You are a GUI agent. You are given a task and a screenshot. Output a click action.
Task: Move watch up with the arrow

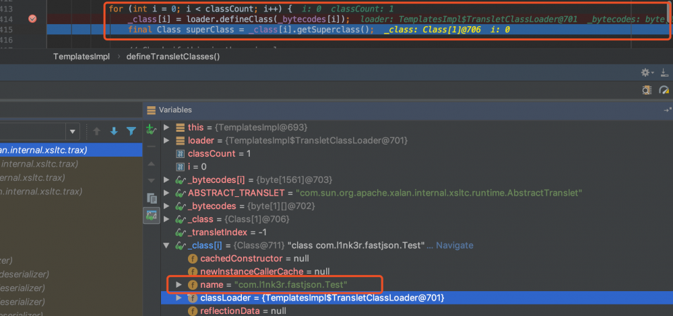tap(151, 163)
